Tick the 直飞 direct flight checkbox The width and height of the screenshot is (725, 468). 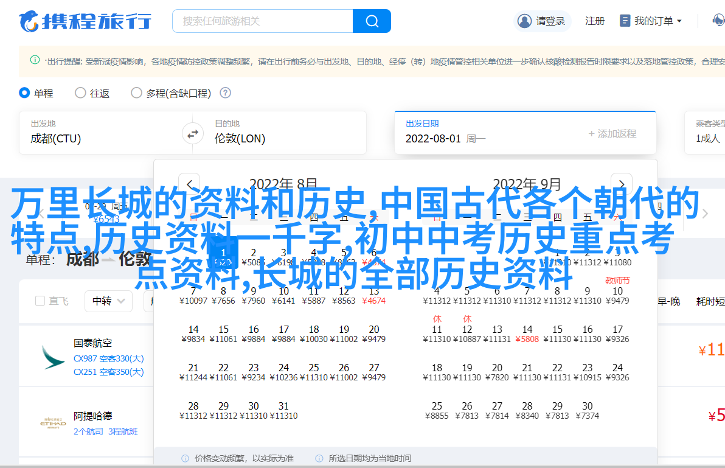[40, 301]
